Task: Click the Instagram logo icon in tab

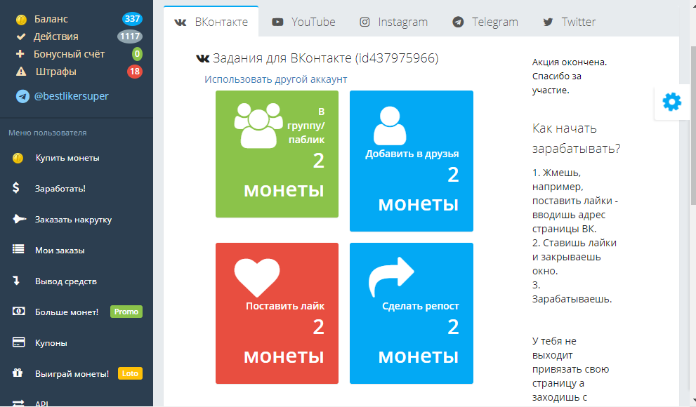Action: [x=365, y=22]
